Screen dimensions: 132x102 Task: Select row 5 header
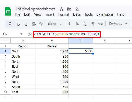[x=5, y=66]
